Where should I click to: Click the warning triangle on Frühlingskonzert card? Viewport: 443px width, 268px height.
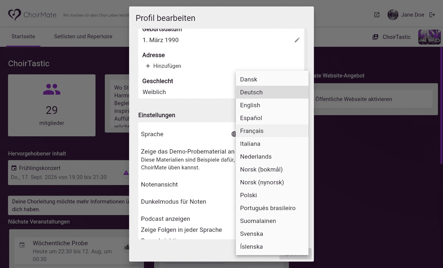(x=126, y=173)
